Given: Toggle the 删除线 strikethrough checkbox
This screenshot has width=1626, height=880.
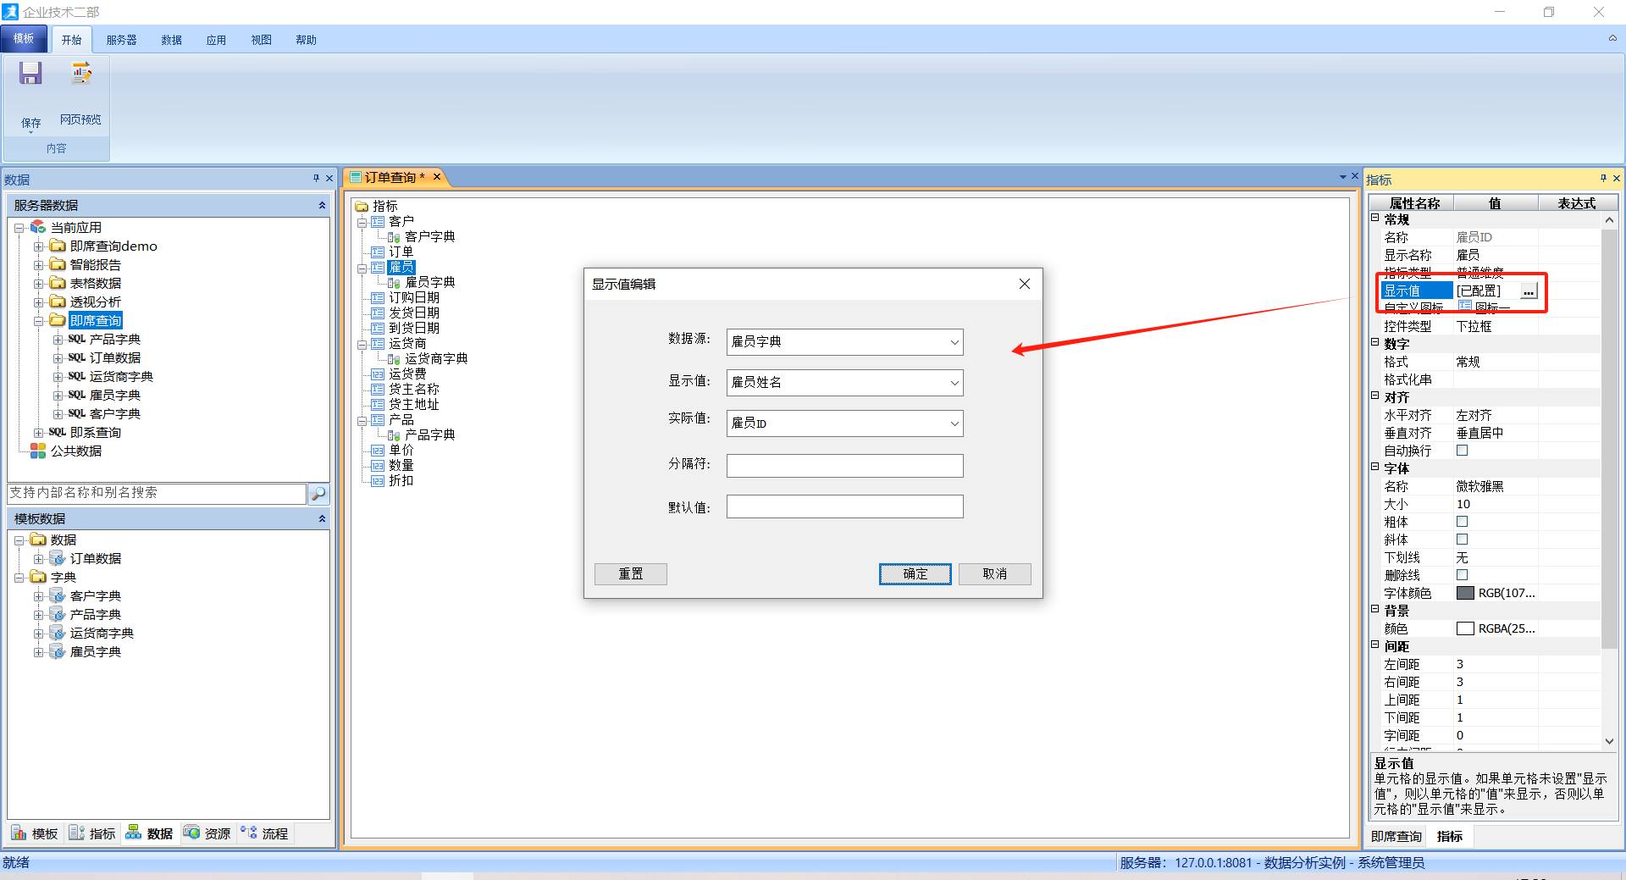Looking at the screenshot, I should point(1462,575).
